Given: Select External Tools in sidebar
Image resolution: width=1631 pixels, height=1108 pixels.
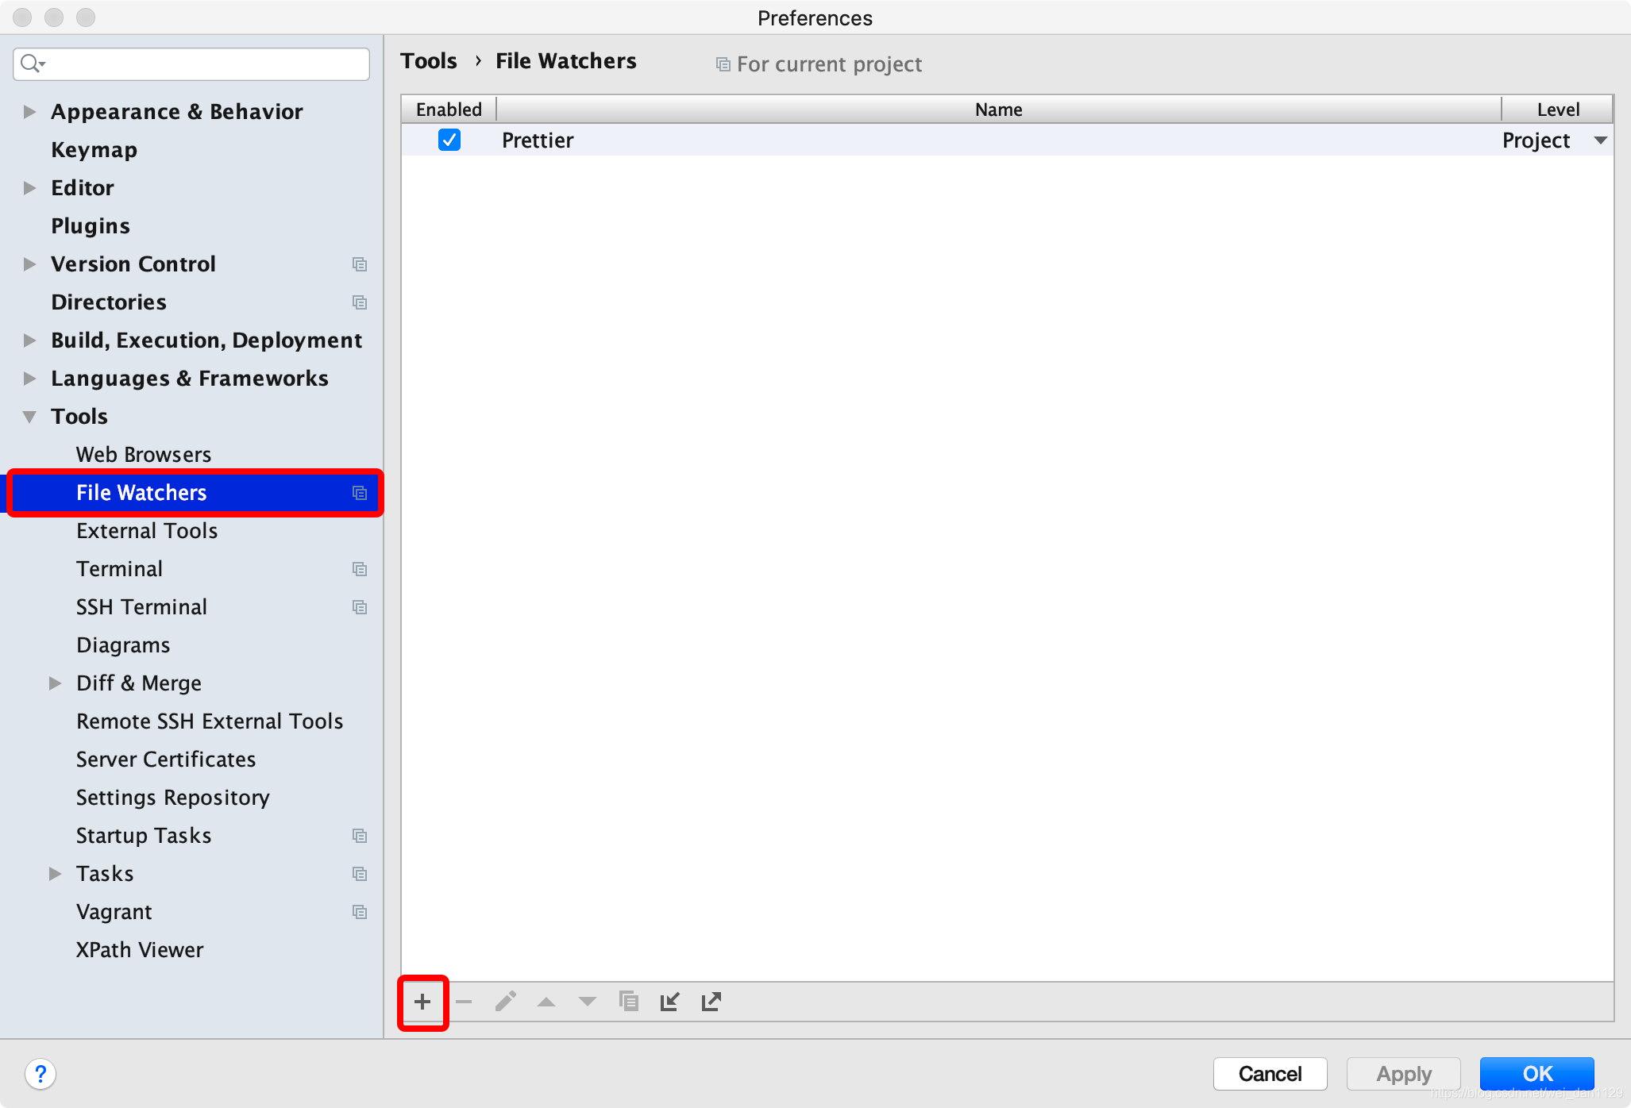Looking at the screenshot, I should [147, 531].
